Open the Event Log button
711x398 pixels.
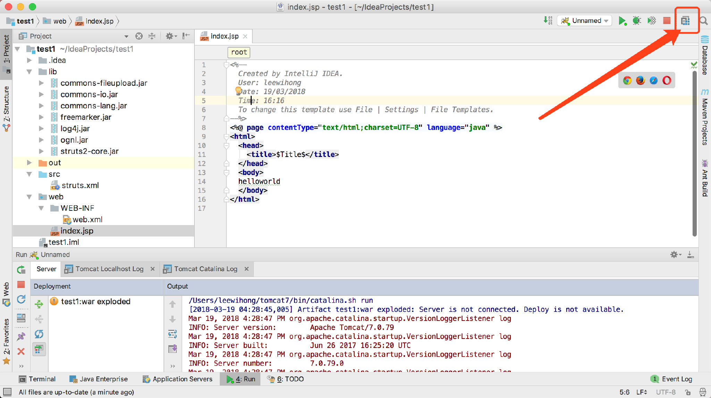pos(672,379)
